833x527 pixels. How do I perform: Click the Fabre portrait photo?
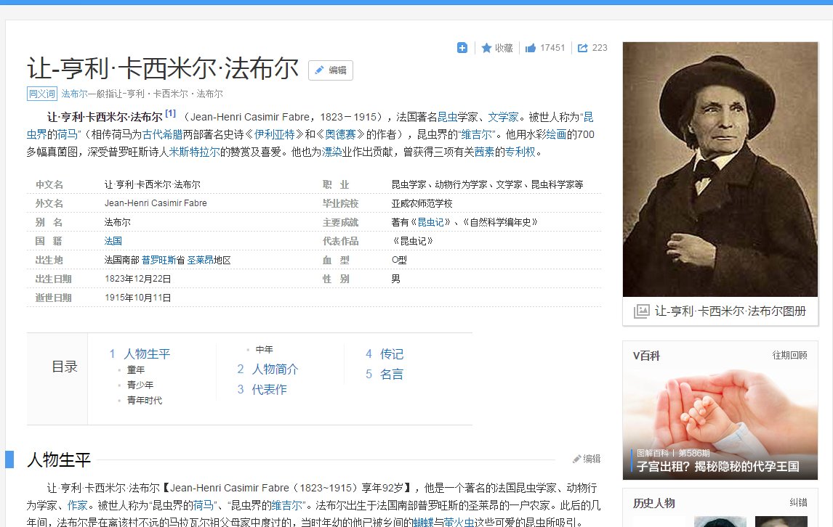(x=719, y=167)
